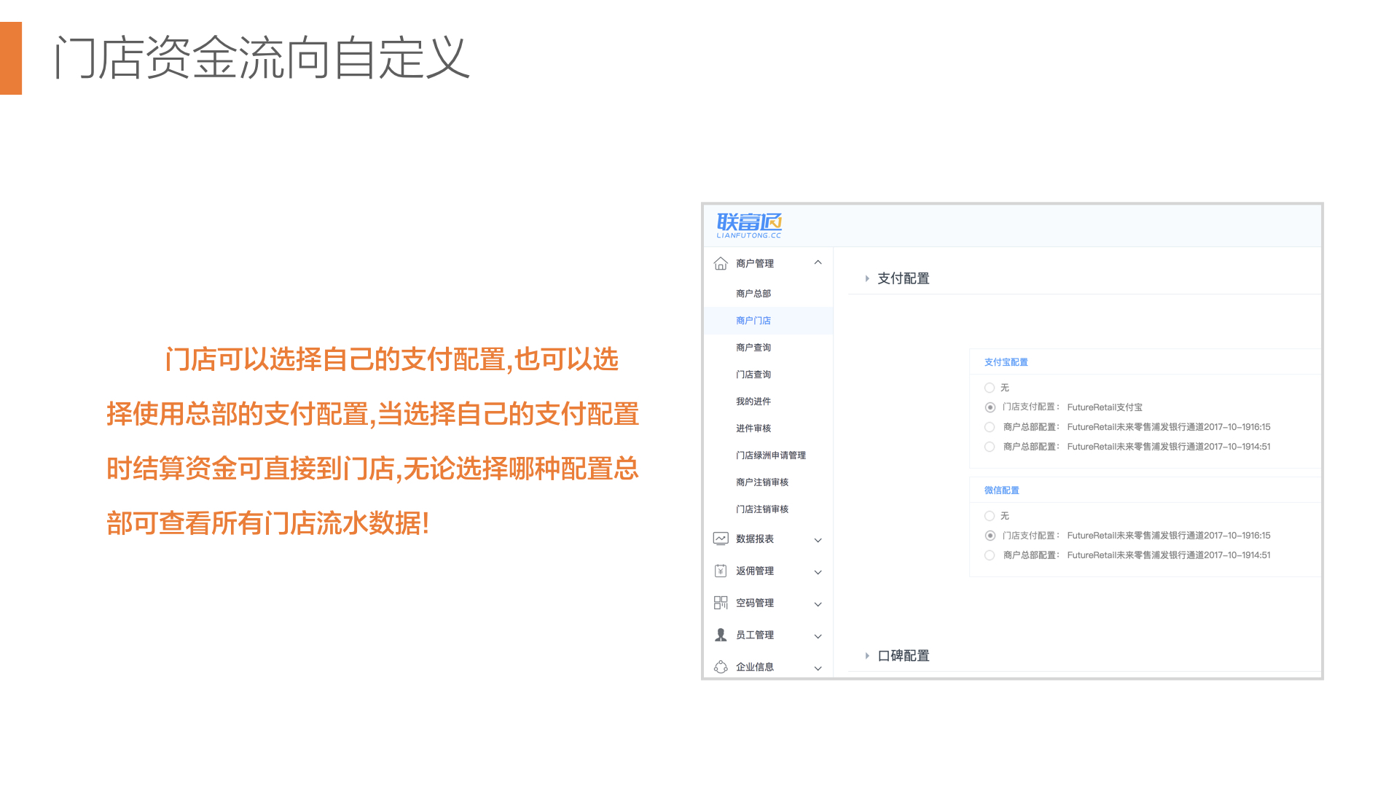Click the 支付宝配置 heading
The height and width of the screenshot is (787, 1399).
1006,362
